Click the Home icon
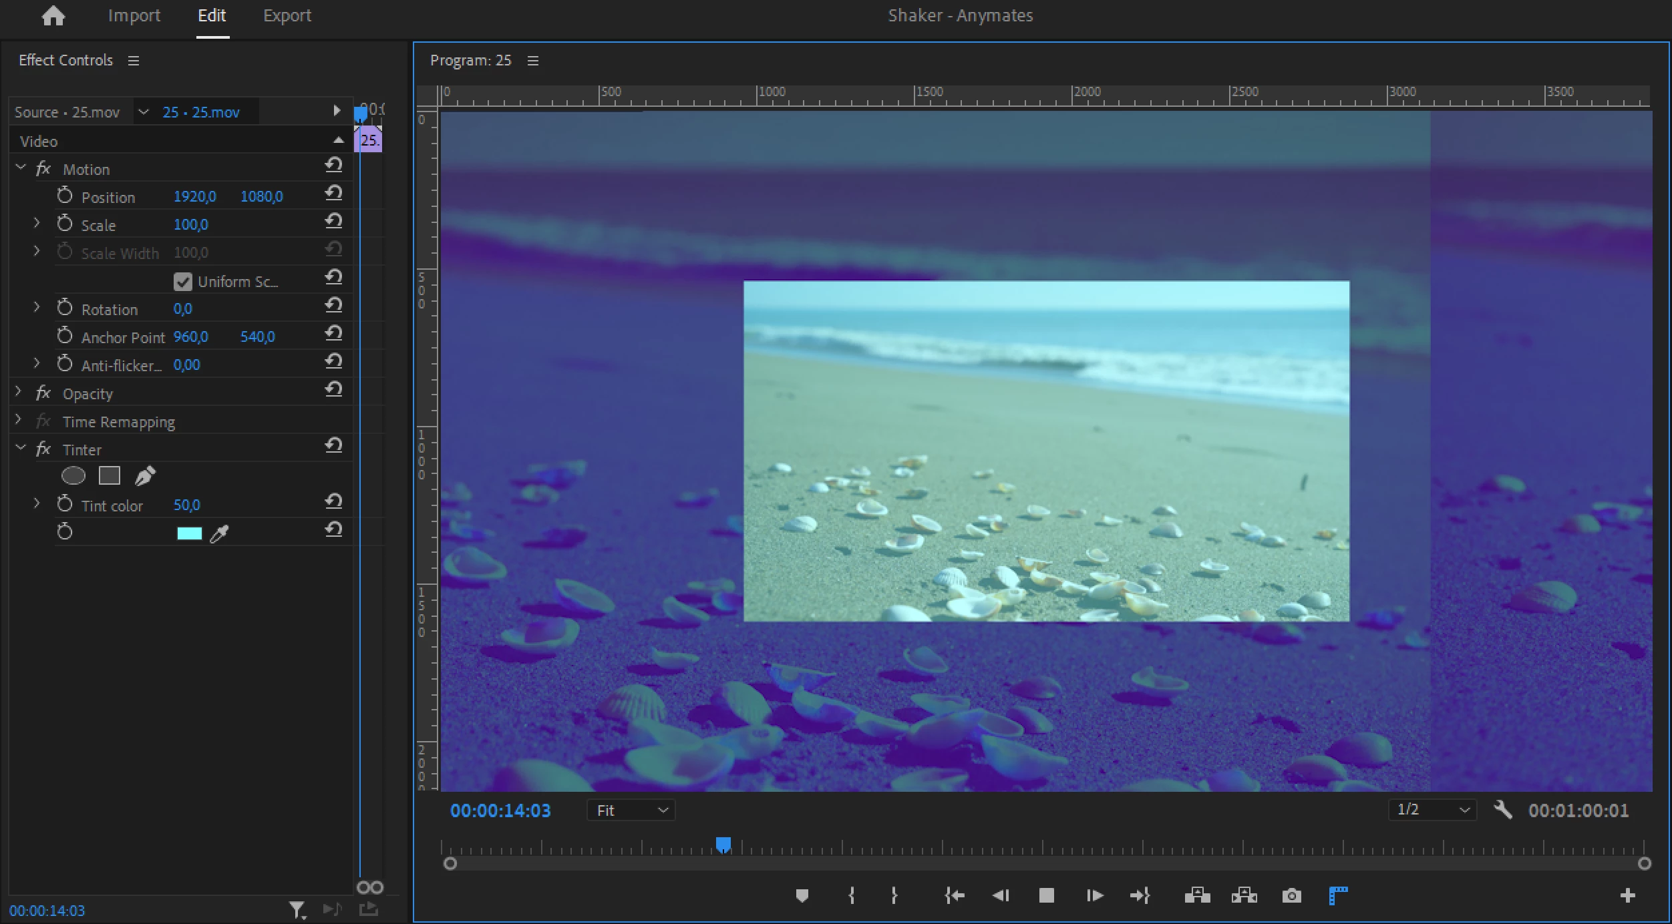1672x924 pixels. (53, 15)
